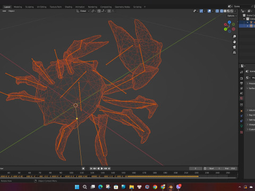Switch to the Scripting workspace tab
Viewport: 255px width, 191px height.
[x=137, y=7]
